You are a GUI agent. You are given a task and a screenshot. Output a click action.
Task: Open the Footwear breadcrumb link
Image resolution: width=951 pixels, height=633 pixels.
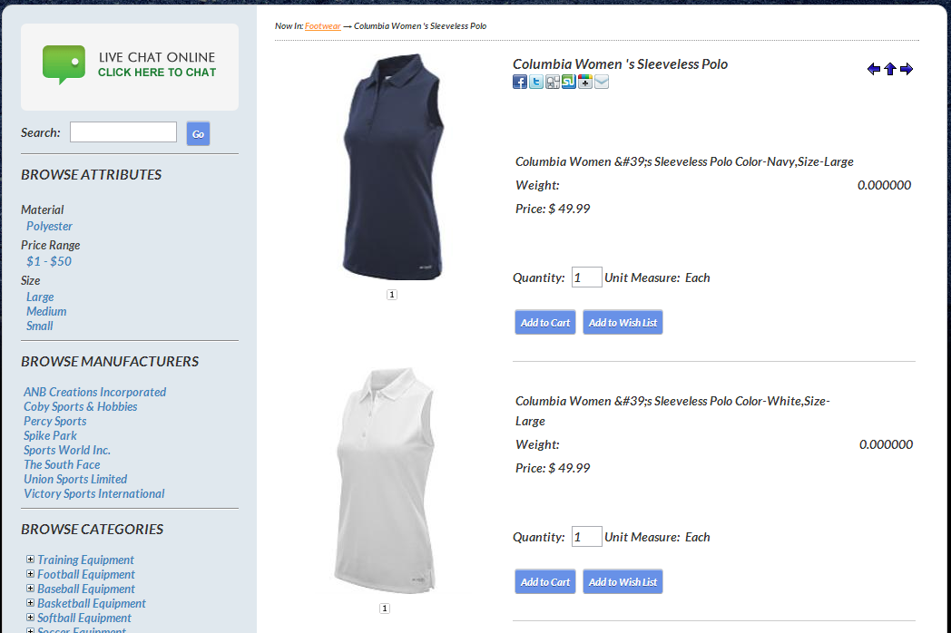[322, 26]
